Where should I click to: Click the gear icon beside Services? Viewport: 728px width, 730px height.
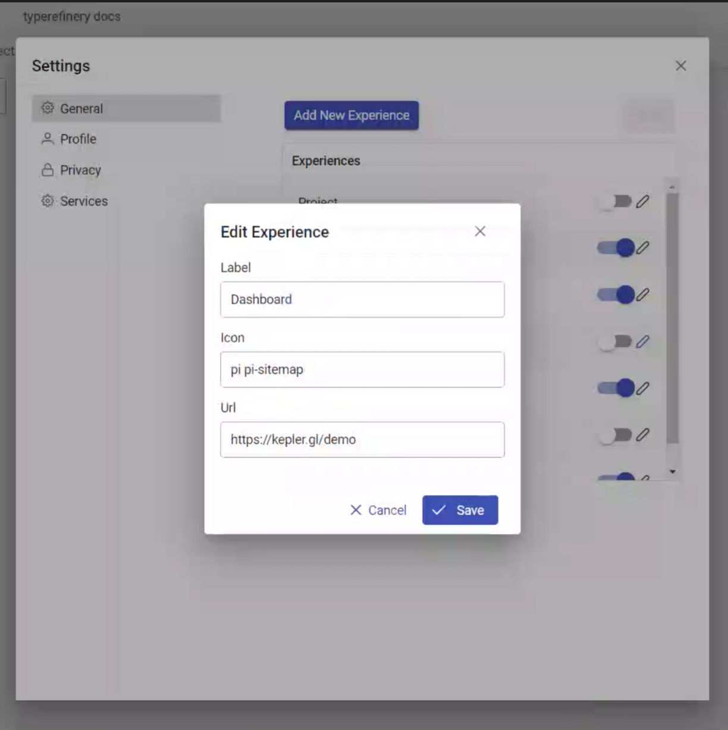click(47, 201)
